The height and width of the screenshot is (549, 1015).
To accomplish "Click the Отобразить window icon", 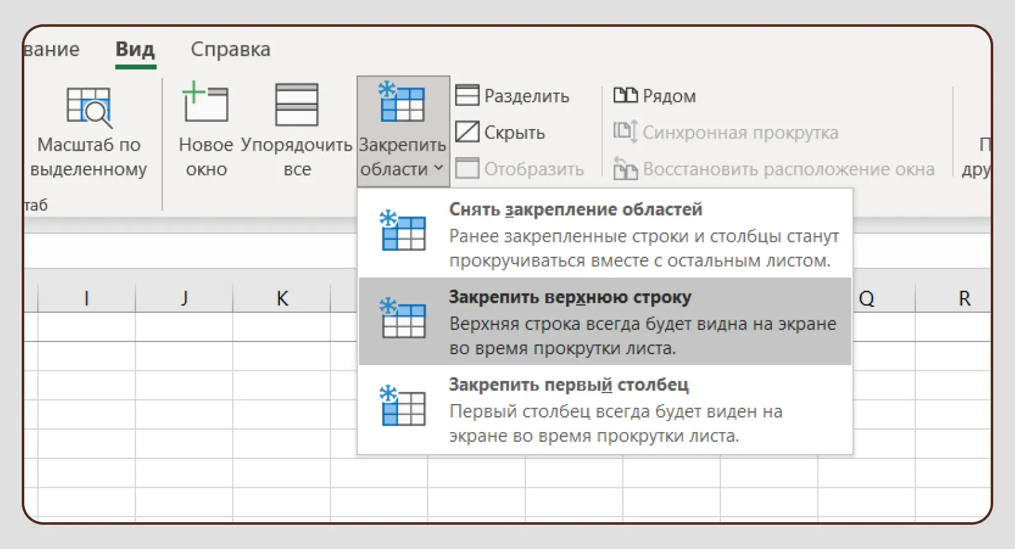I will tap(467, 169).
